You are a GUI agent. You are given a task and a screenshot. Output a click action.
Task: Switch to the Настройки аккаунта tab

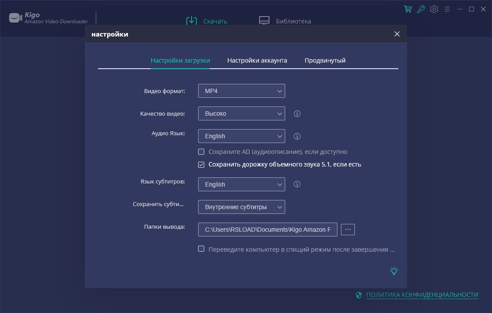[x=257, y=60]
